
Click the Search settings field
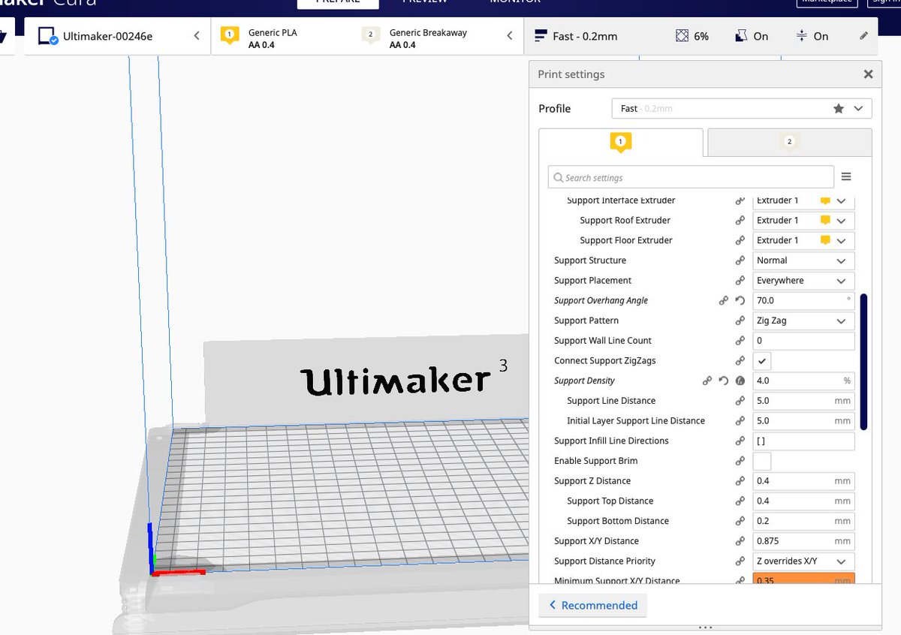(691, 177)
